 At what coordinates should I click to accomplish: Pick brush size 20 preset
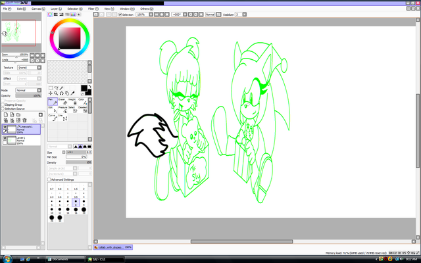[x=84, y=210]
